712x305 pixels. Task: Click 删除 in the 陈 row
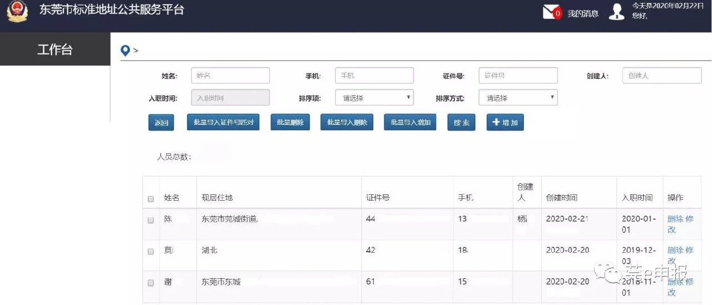(x=675, y=219)
